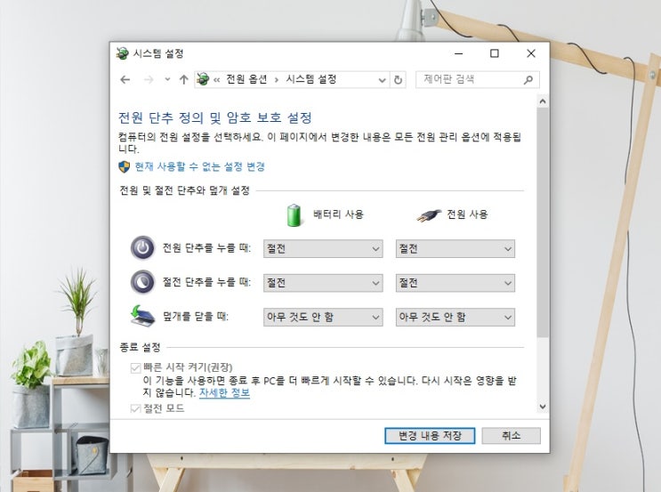Viewport: 661px width, 492px height.
Task: Go up one level with up arrow
Action: (183, 79)
